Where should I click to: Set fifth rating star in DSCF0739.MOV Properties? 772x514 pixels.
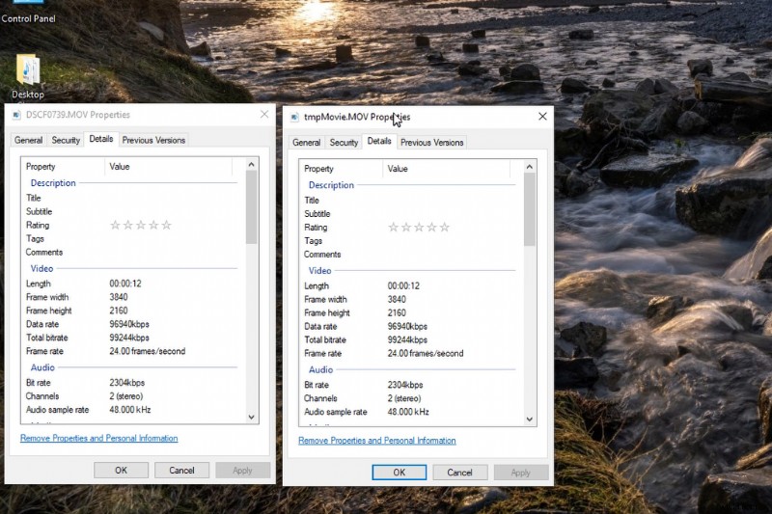[166, 226]
